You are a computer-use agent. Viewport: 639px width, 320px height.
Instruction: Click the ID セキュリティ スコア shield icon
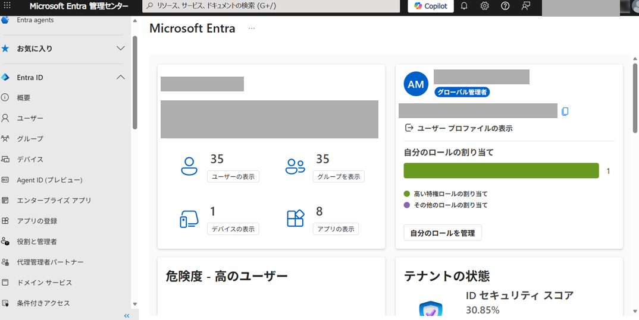tap(431, 309)
